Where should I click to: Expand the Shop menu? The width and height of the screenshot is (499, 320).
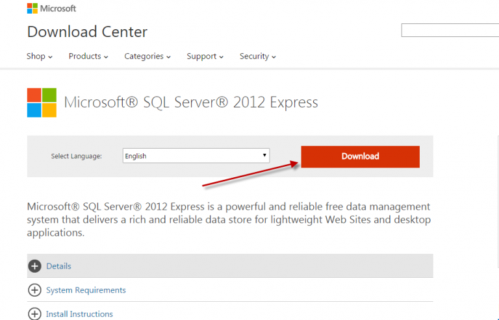[x=39, y=56]
